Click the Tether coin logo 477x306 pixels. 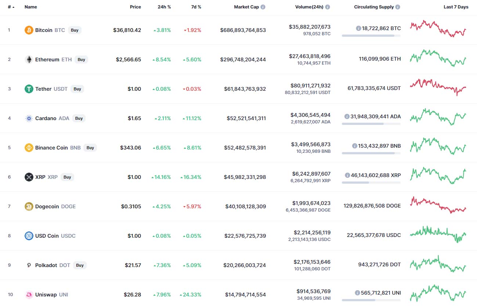(x=29, y=89)
